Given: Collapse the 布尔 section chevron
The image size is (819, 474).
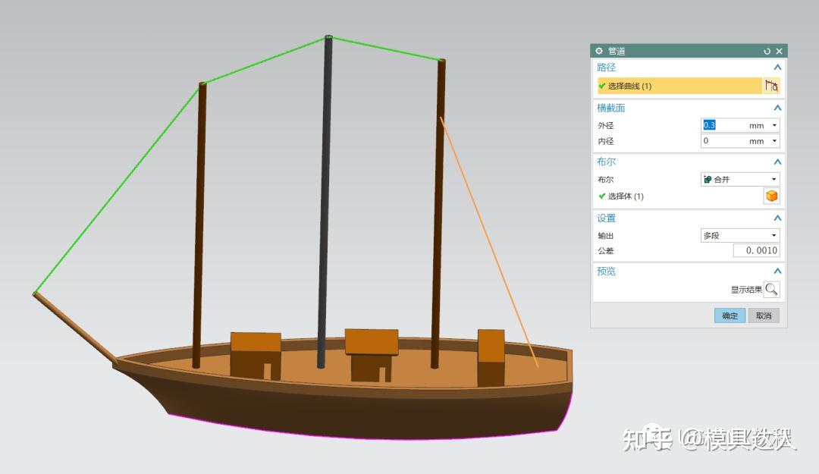Looking at the screenshot, I should [777, 162].
